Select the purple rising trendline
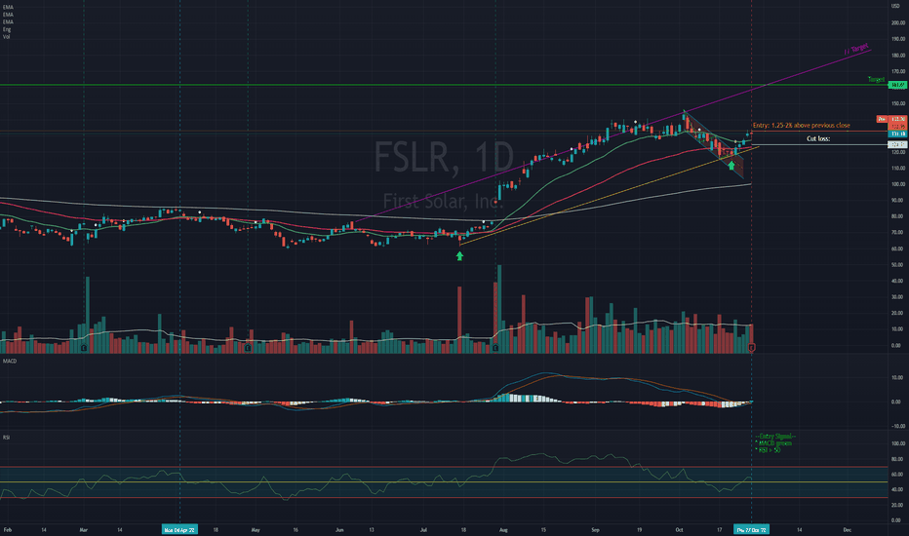This screenshot has width=909, height=536. [613, 135]
